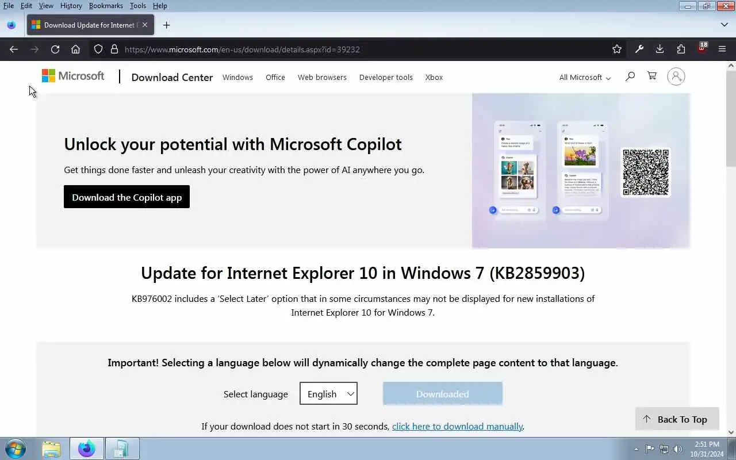Open a new tab with the plus button
The height and width of the screenshot is (460, 736).
(166, 25)
